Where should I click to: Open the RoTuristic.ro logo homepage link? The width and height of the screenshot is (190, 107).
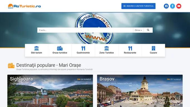24,6
